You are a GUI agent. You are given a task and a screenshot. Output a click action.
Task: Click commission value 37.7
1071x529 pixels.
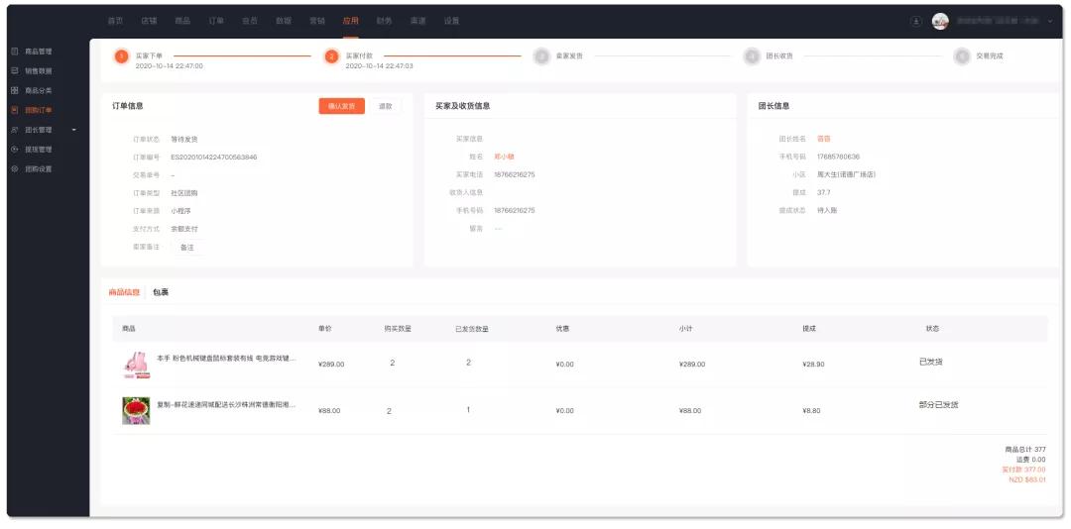coord(824,192)
